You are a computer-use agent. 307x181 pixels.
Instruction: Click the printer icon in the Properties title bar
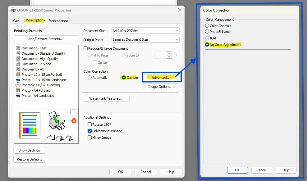13,10
